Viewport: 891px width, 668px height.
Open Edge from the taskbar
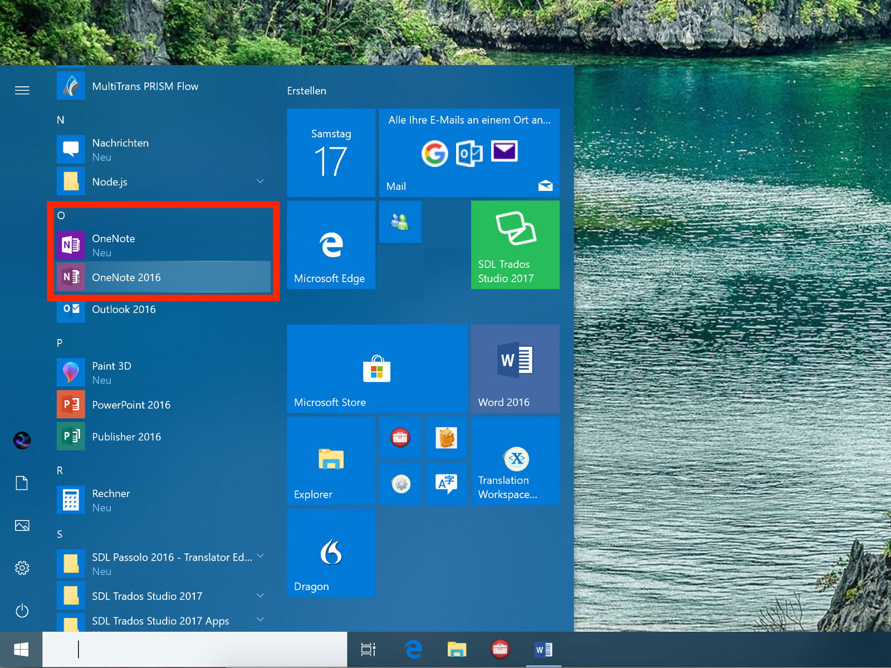(413, 650)
